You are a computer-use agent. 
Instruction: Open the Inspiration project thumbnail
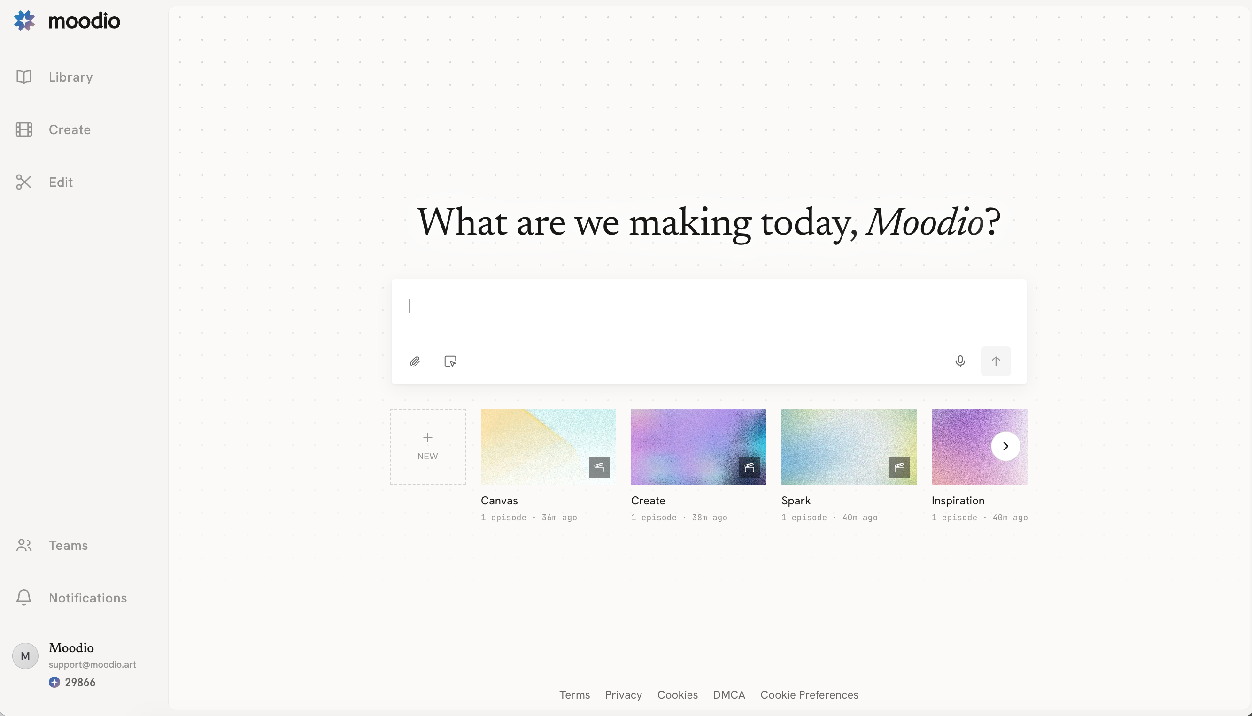(x=979, y=447)
